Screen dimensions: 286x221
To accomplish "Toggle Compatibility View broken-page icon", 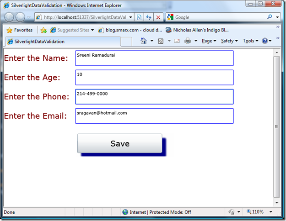I will click(139, 17).
